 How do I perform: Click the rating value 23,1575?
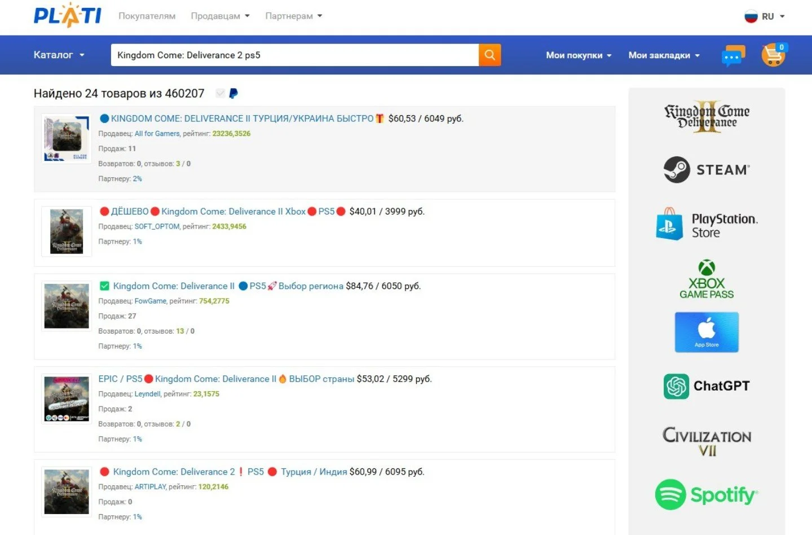[206, 394]
